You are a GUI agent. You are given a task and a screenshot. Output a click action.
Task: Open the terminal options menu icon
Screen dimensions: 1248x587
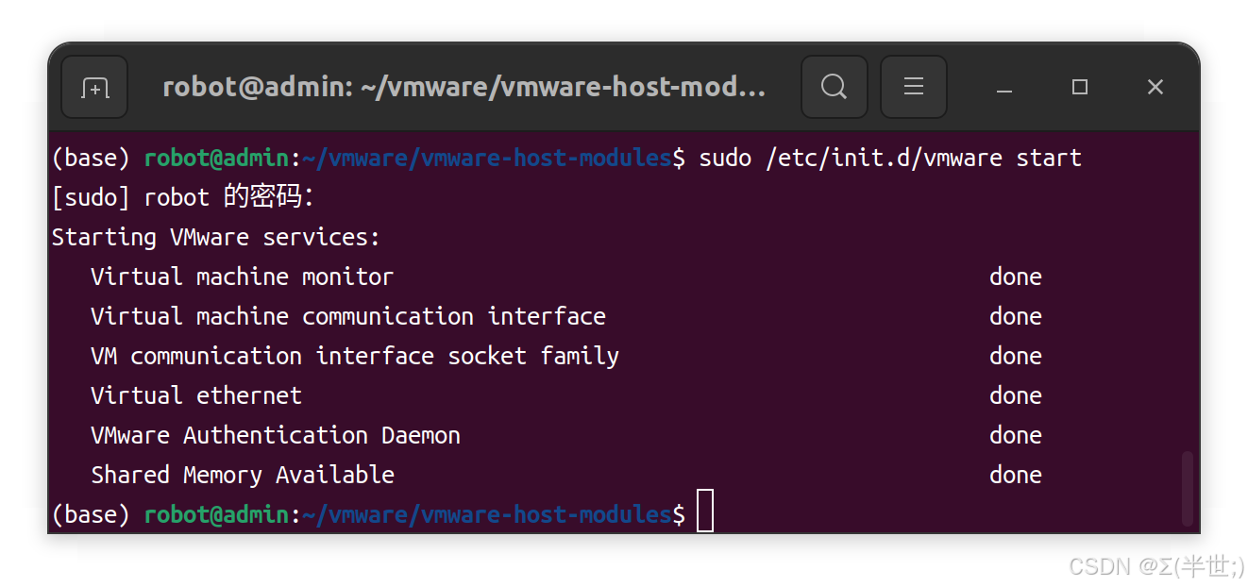tap(913, 86)
